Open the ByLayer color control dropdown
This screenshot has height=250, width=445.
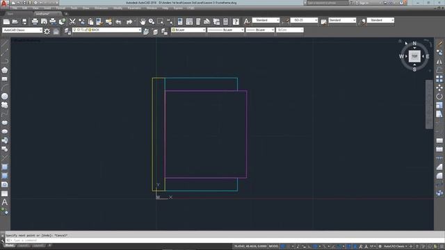188,30
